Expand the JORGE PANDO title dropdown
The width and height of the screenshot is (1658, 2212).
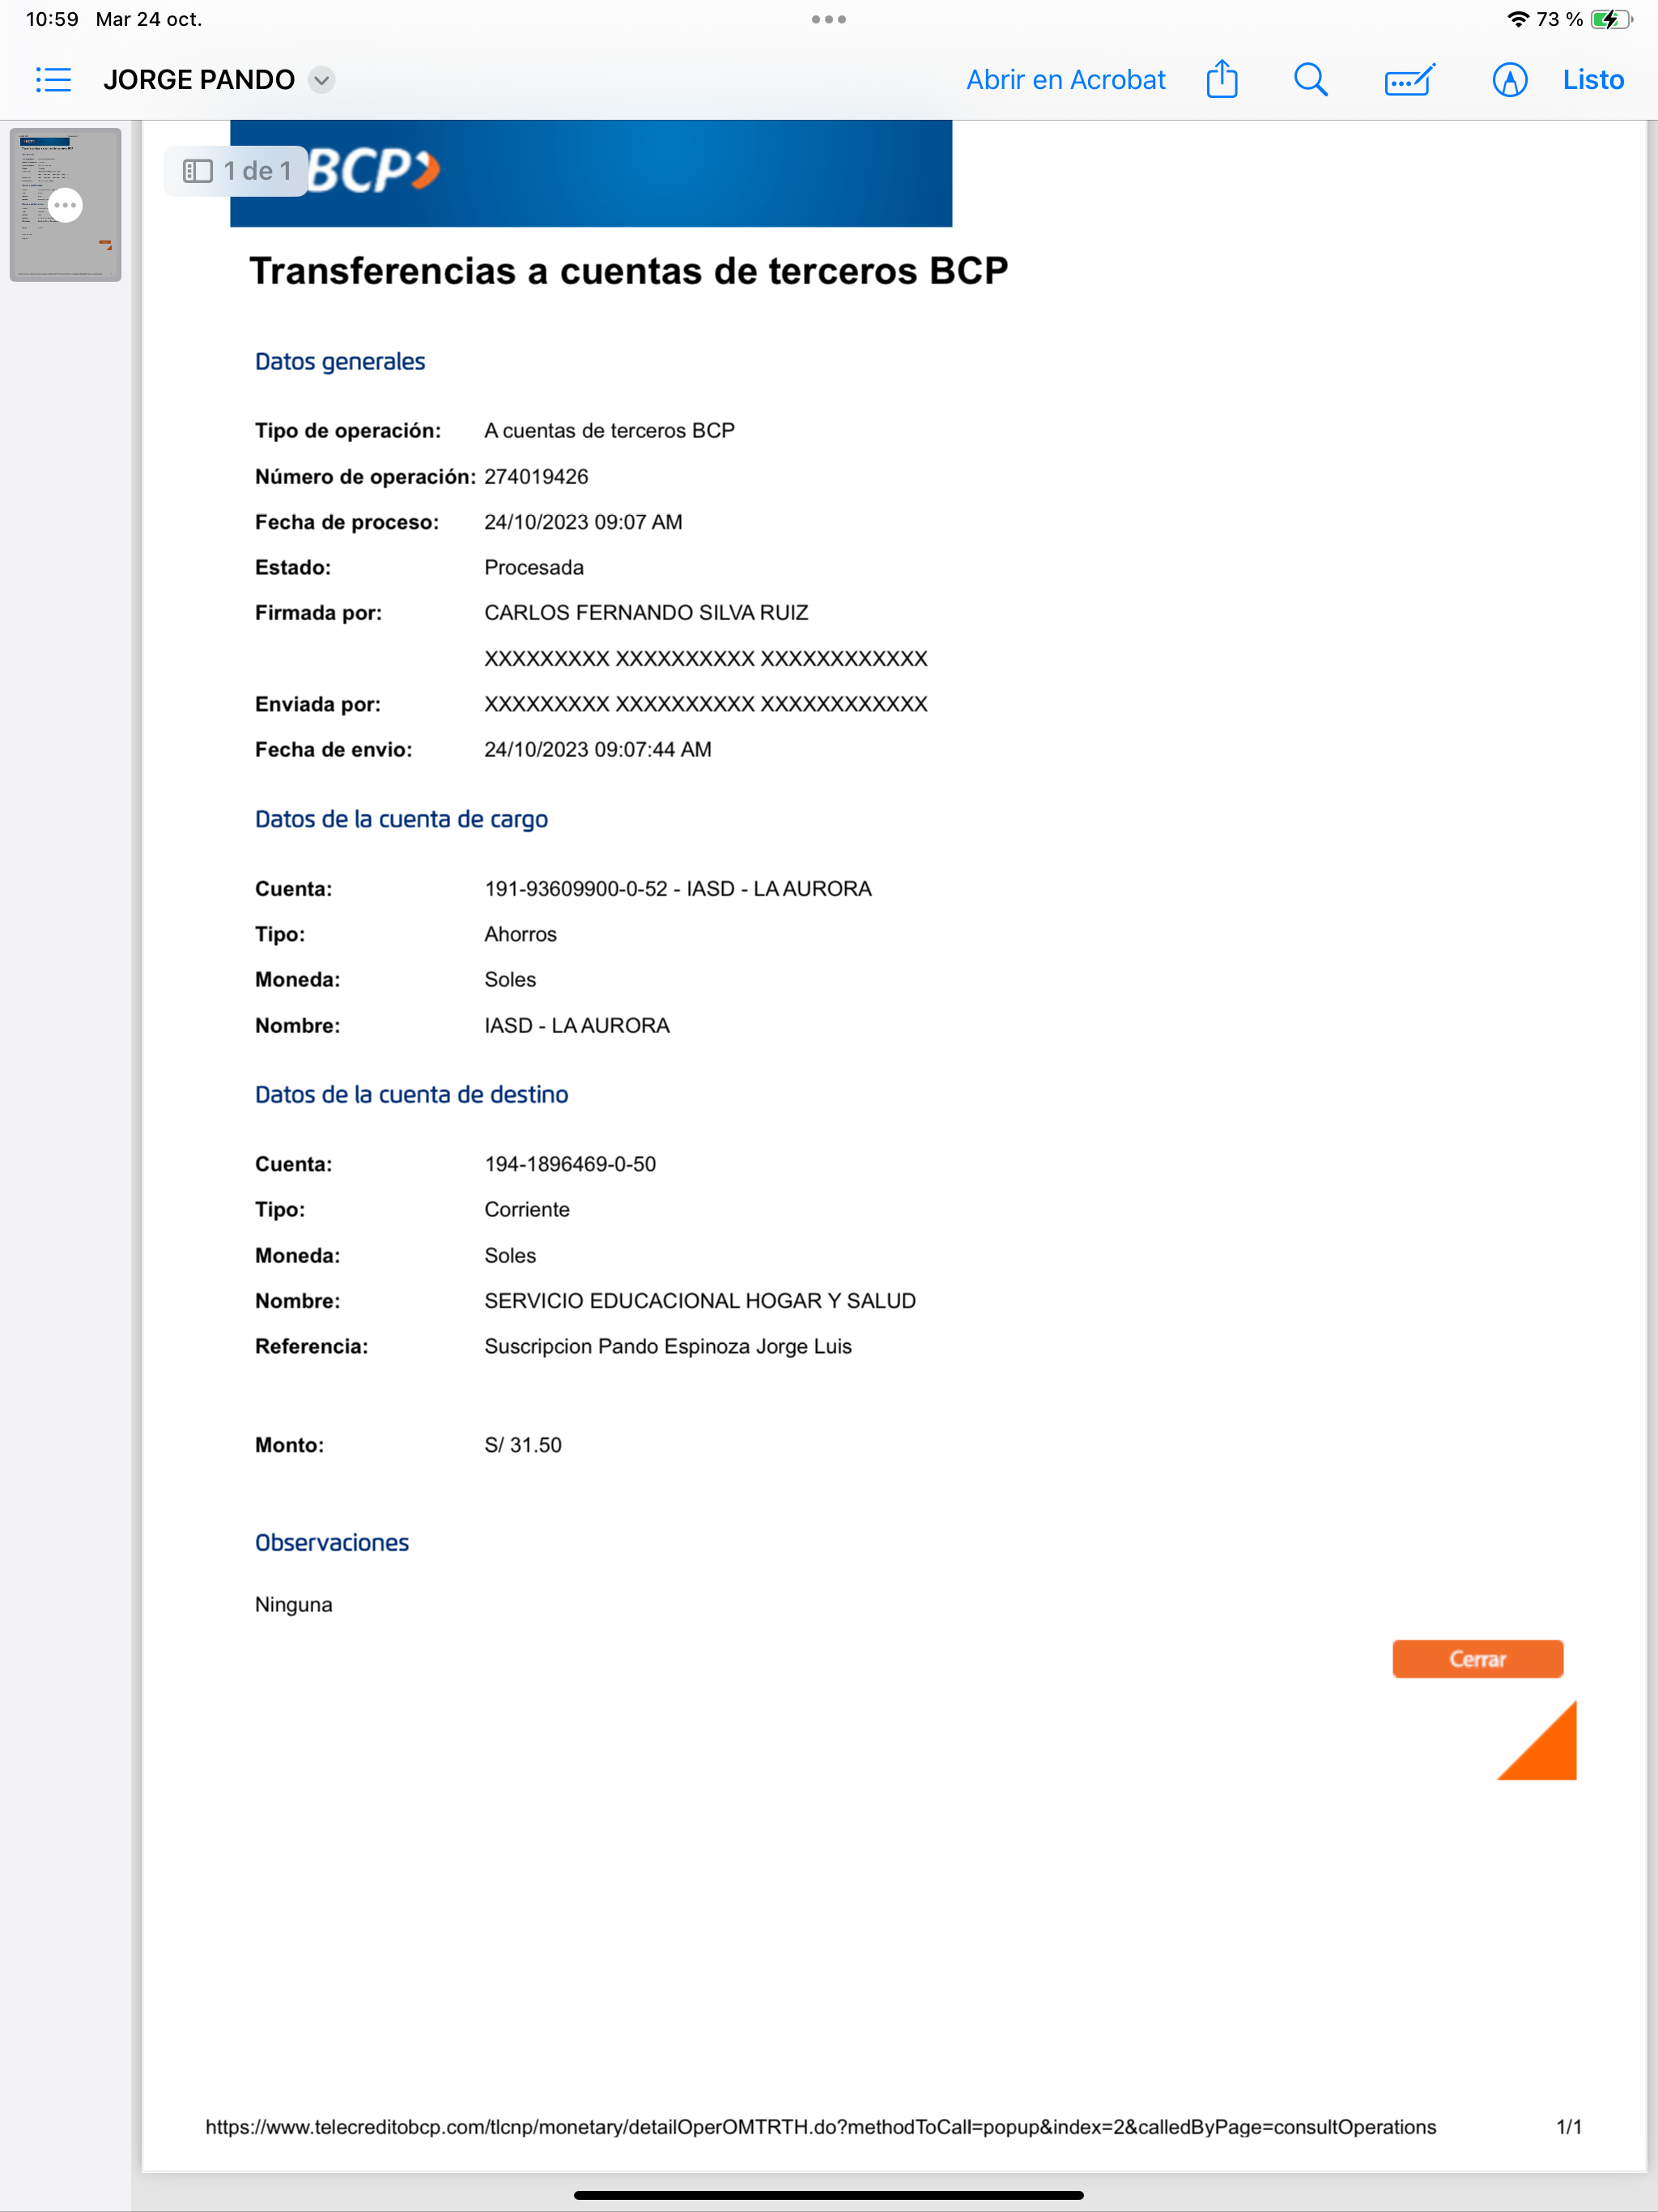click(321, 80)
